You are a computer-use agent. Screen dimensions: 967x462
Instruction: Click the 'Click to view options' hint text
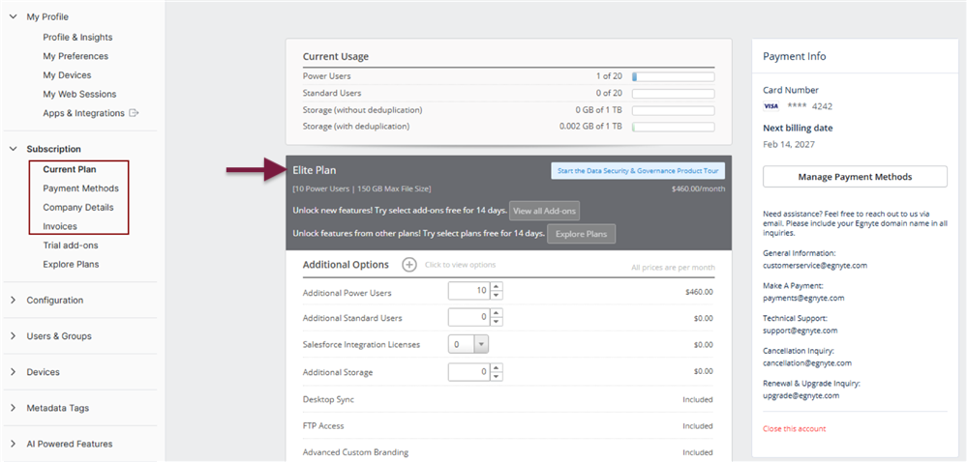460,265
